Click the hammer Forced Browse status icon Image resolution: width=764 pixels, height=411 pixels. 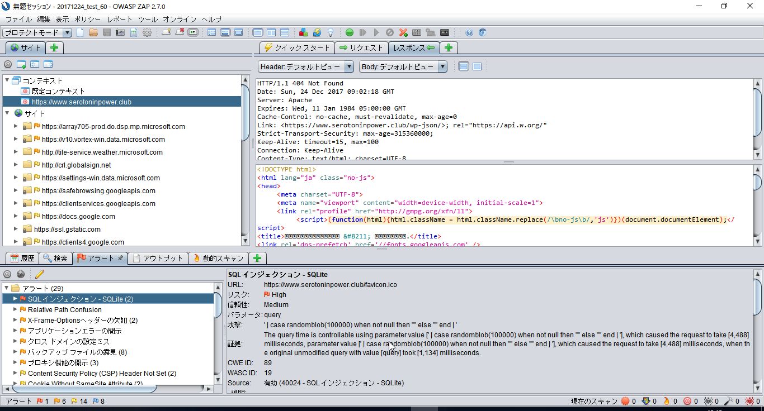729,401
